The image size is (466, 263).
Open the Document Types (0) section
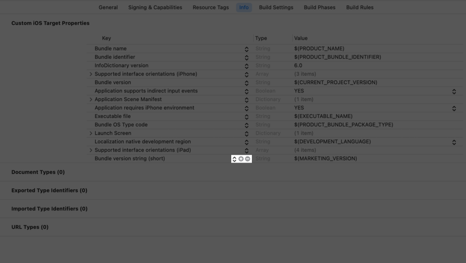[37, 172]
